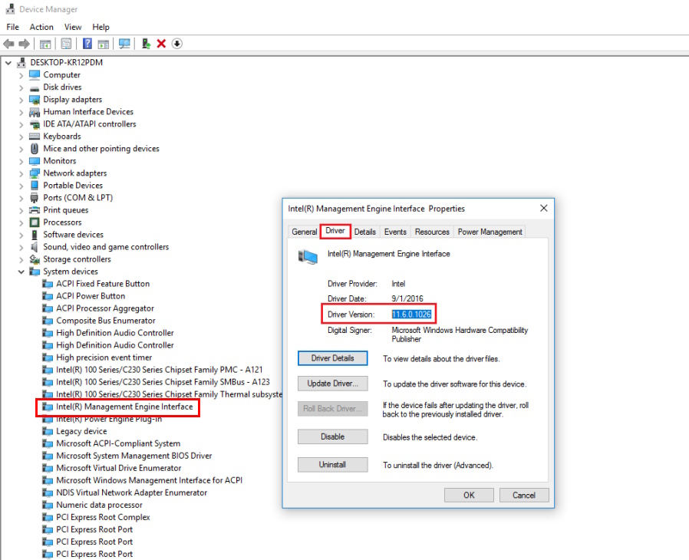Image resolution: width=689 pixels, height=560 pixels.
Task: Click the Ports (COM & LPT) icon
Action: (x=35, y=198)
